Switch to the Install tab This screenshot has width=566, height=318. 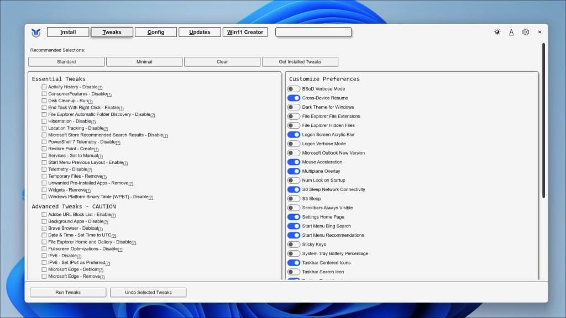[68, 32]
